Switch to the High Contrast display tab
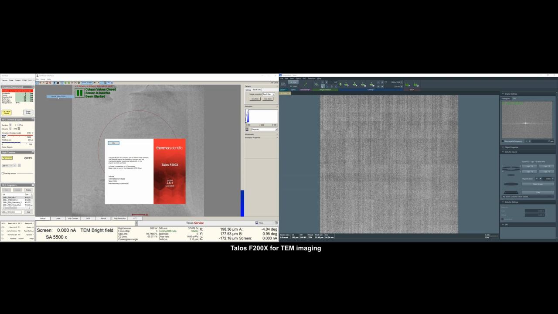This screenshot has height=314, width=558. pyautogui.click(x=73, y=218)
